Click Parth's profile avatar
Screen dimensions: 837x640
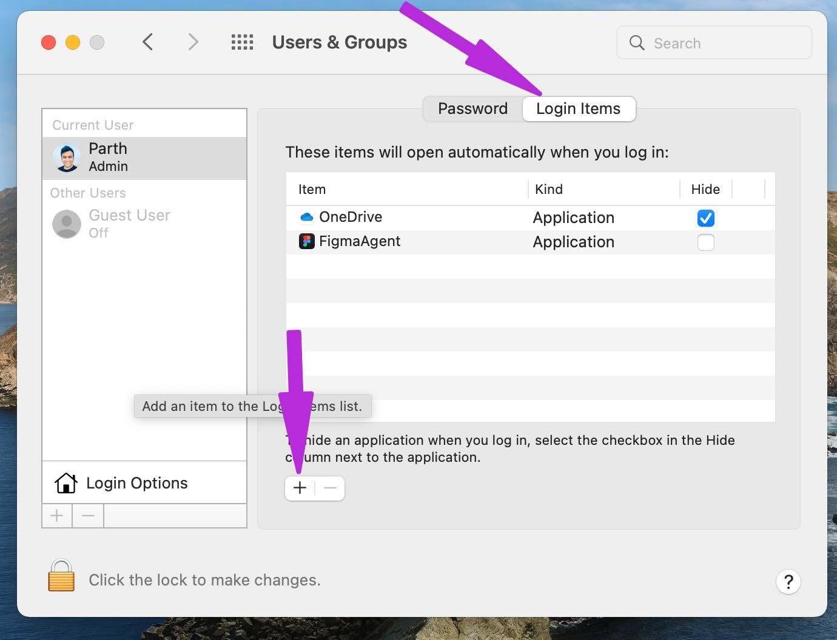[67, 158]
